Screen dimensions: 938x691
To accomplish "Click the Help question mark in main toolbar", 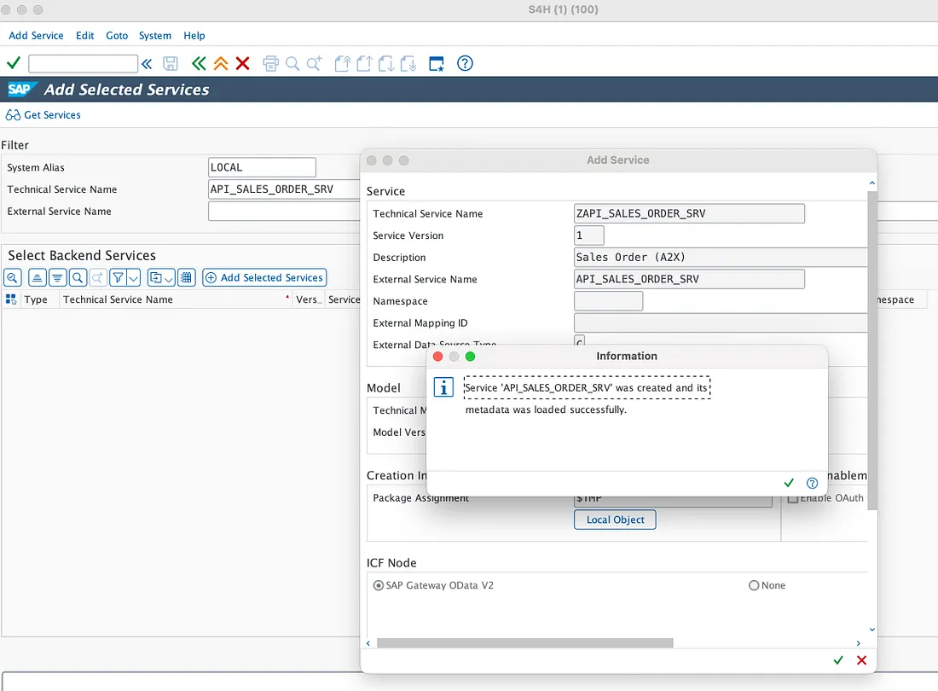I will point(465,63).
